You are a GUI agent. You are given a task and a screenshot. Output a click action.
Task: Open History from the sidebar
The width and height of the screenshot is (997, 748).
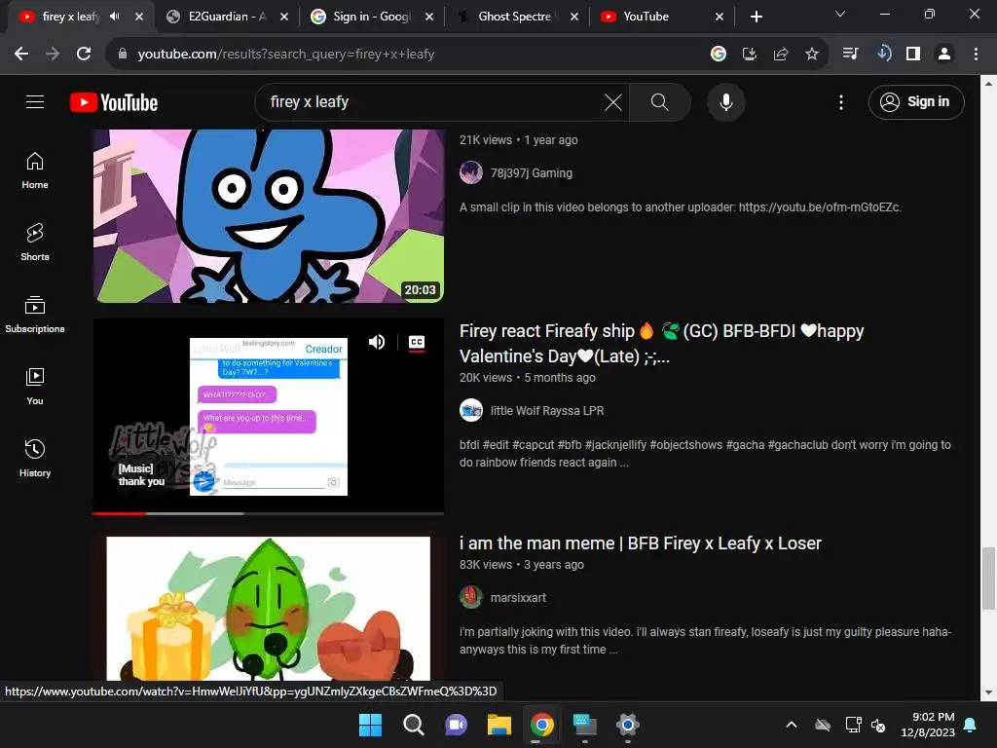35,458
